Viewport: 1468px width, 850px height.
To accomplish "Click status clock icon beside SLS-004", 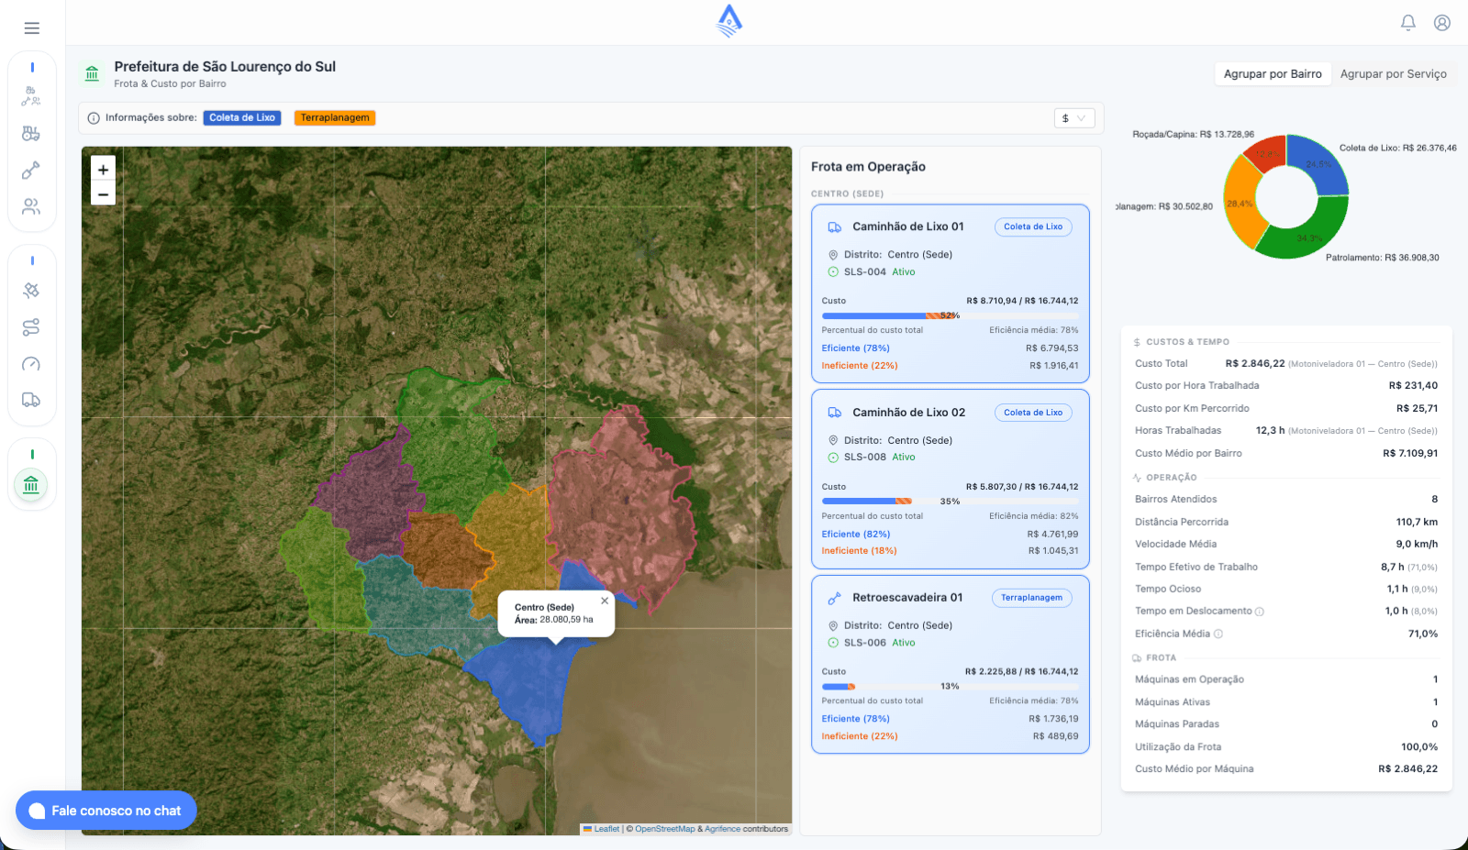I will pyautogui.click(x=833, y=272).
